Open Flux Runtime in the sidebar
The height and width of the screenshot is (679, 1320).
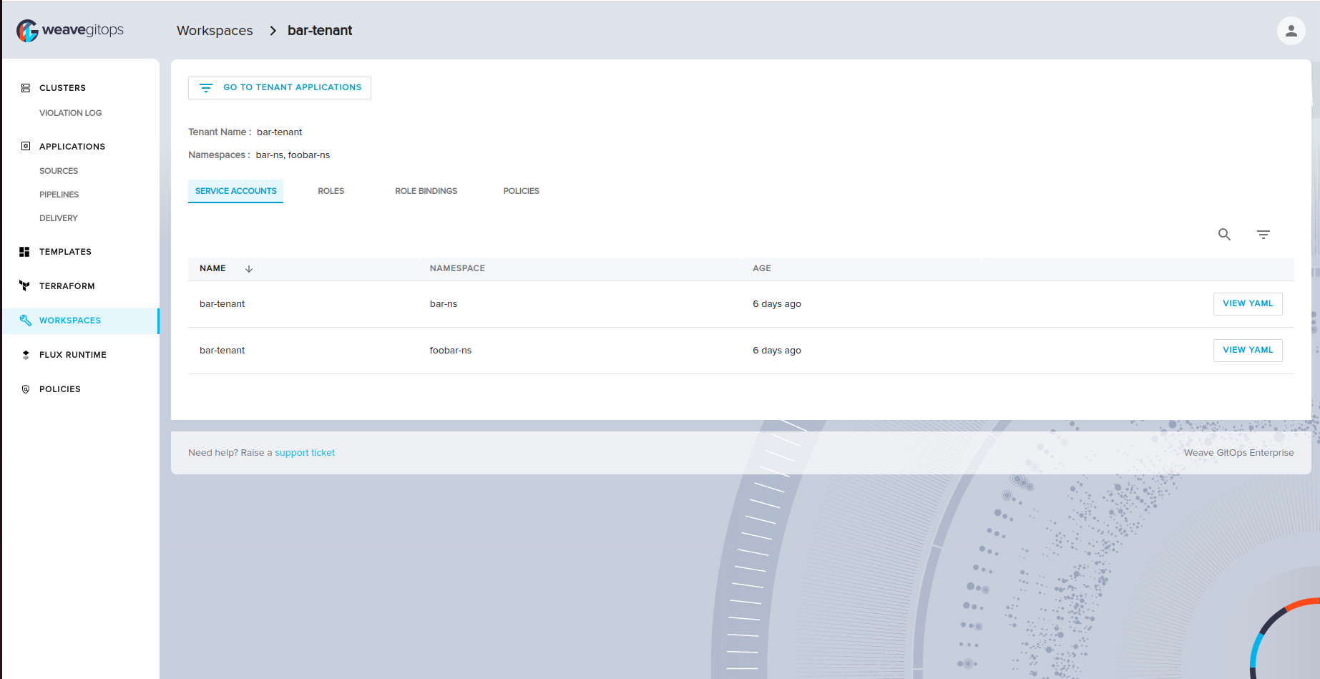click(x=73, y=355)
